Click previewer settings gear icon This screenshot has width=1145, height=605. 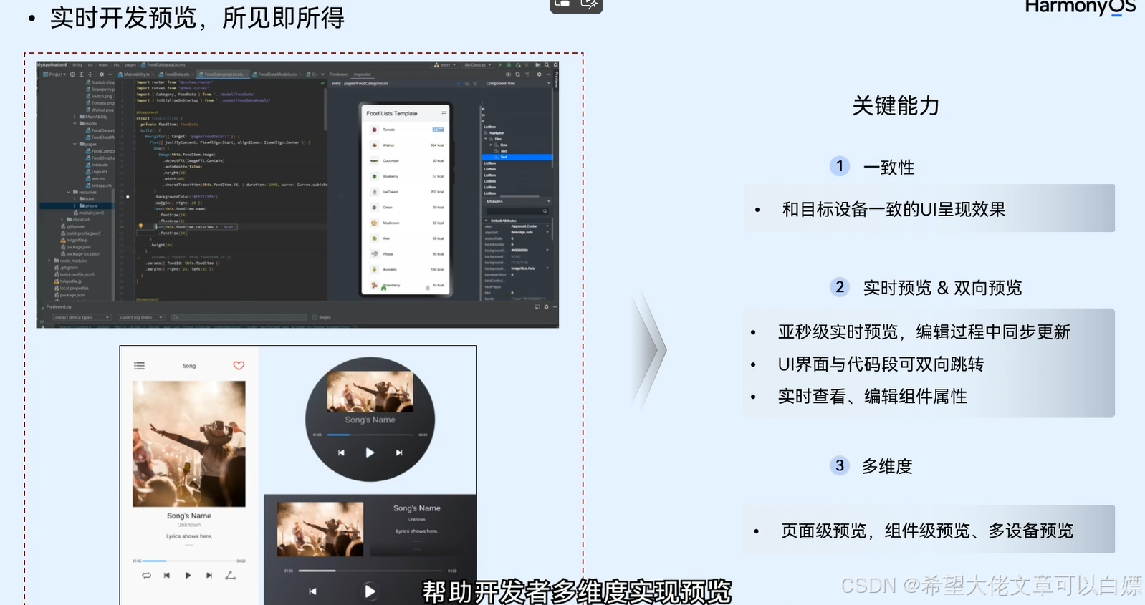[x=539, y=74]
